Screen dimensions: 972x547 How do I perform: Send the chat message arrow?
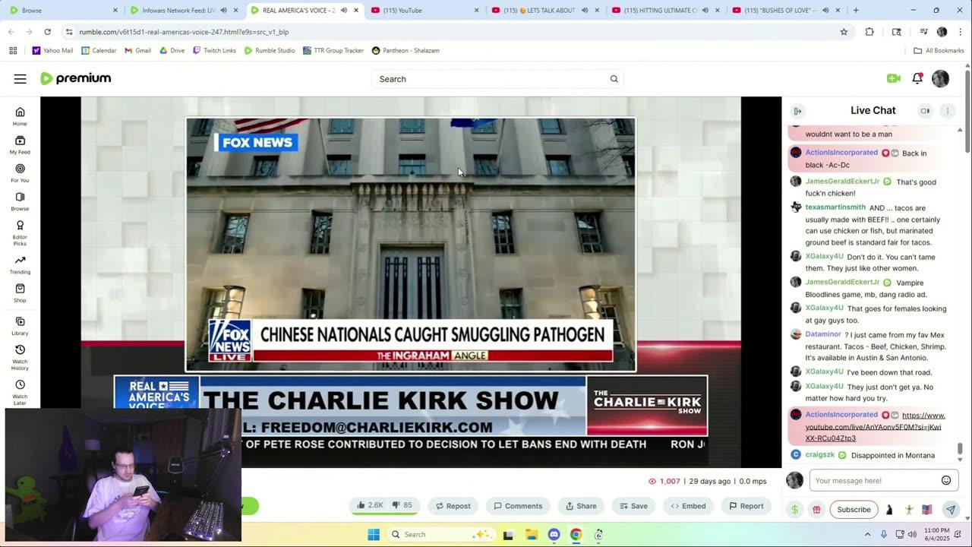[x=951, y=510]
